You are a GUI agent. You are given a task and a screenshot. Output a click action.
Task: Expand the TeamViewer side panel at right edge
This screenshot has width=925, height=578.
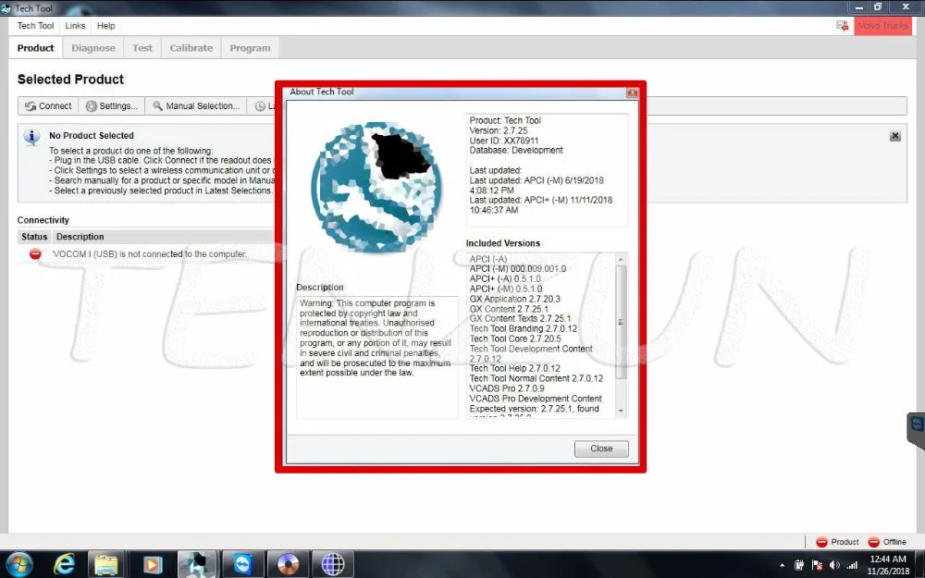[x=916, y=431]
